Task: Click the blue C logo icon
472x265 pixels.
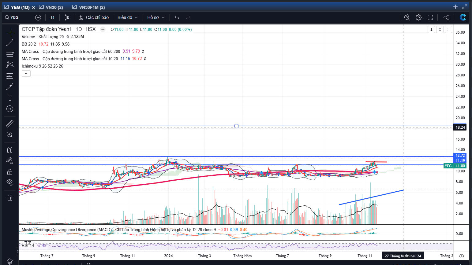Action: pyautogui.click(x=463, y=17)
